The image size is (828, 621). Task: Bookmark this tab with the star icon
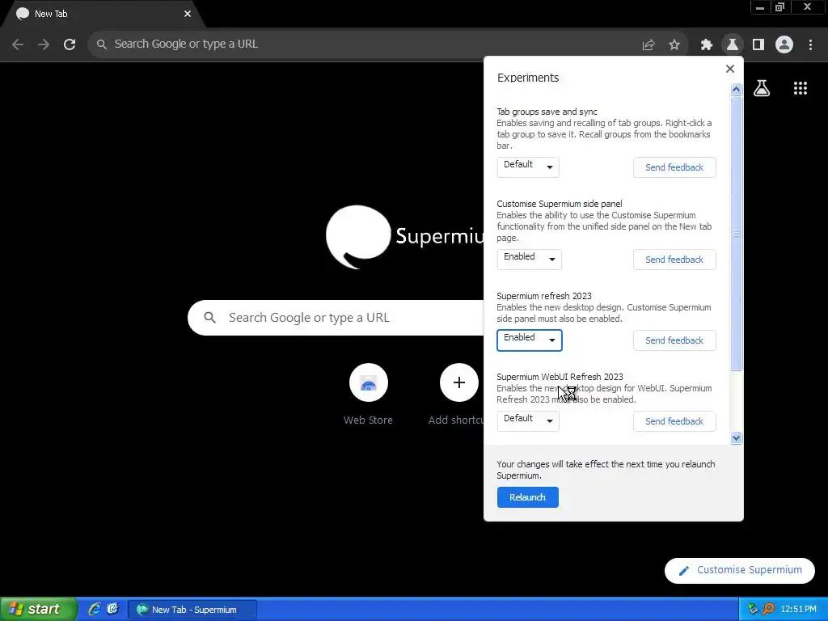674,45
